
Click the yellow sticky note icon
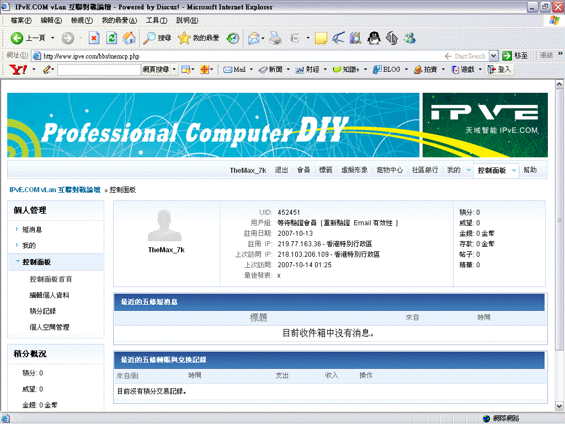click(x=321, y=38)
